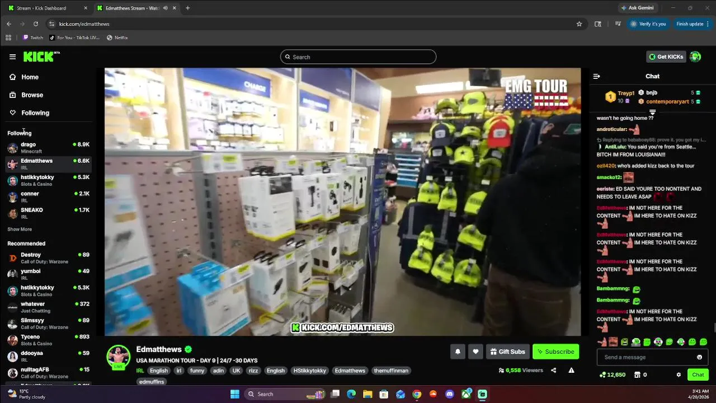Open recommended channel yurnboi
The image size is (716, 403).
[x=48, y=274]
